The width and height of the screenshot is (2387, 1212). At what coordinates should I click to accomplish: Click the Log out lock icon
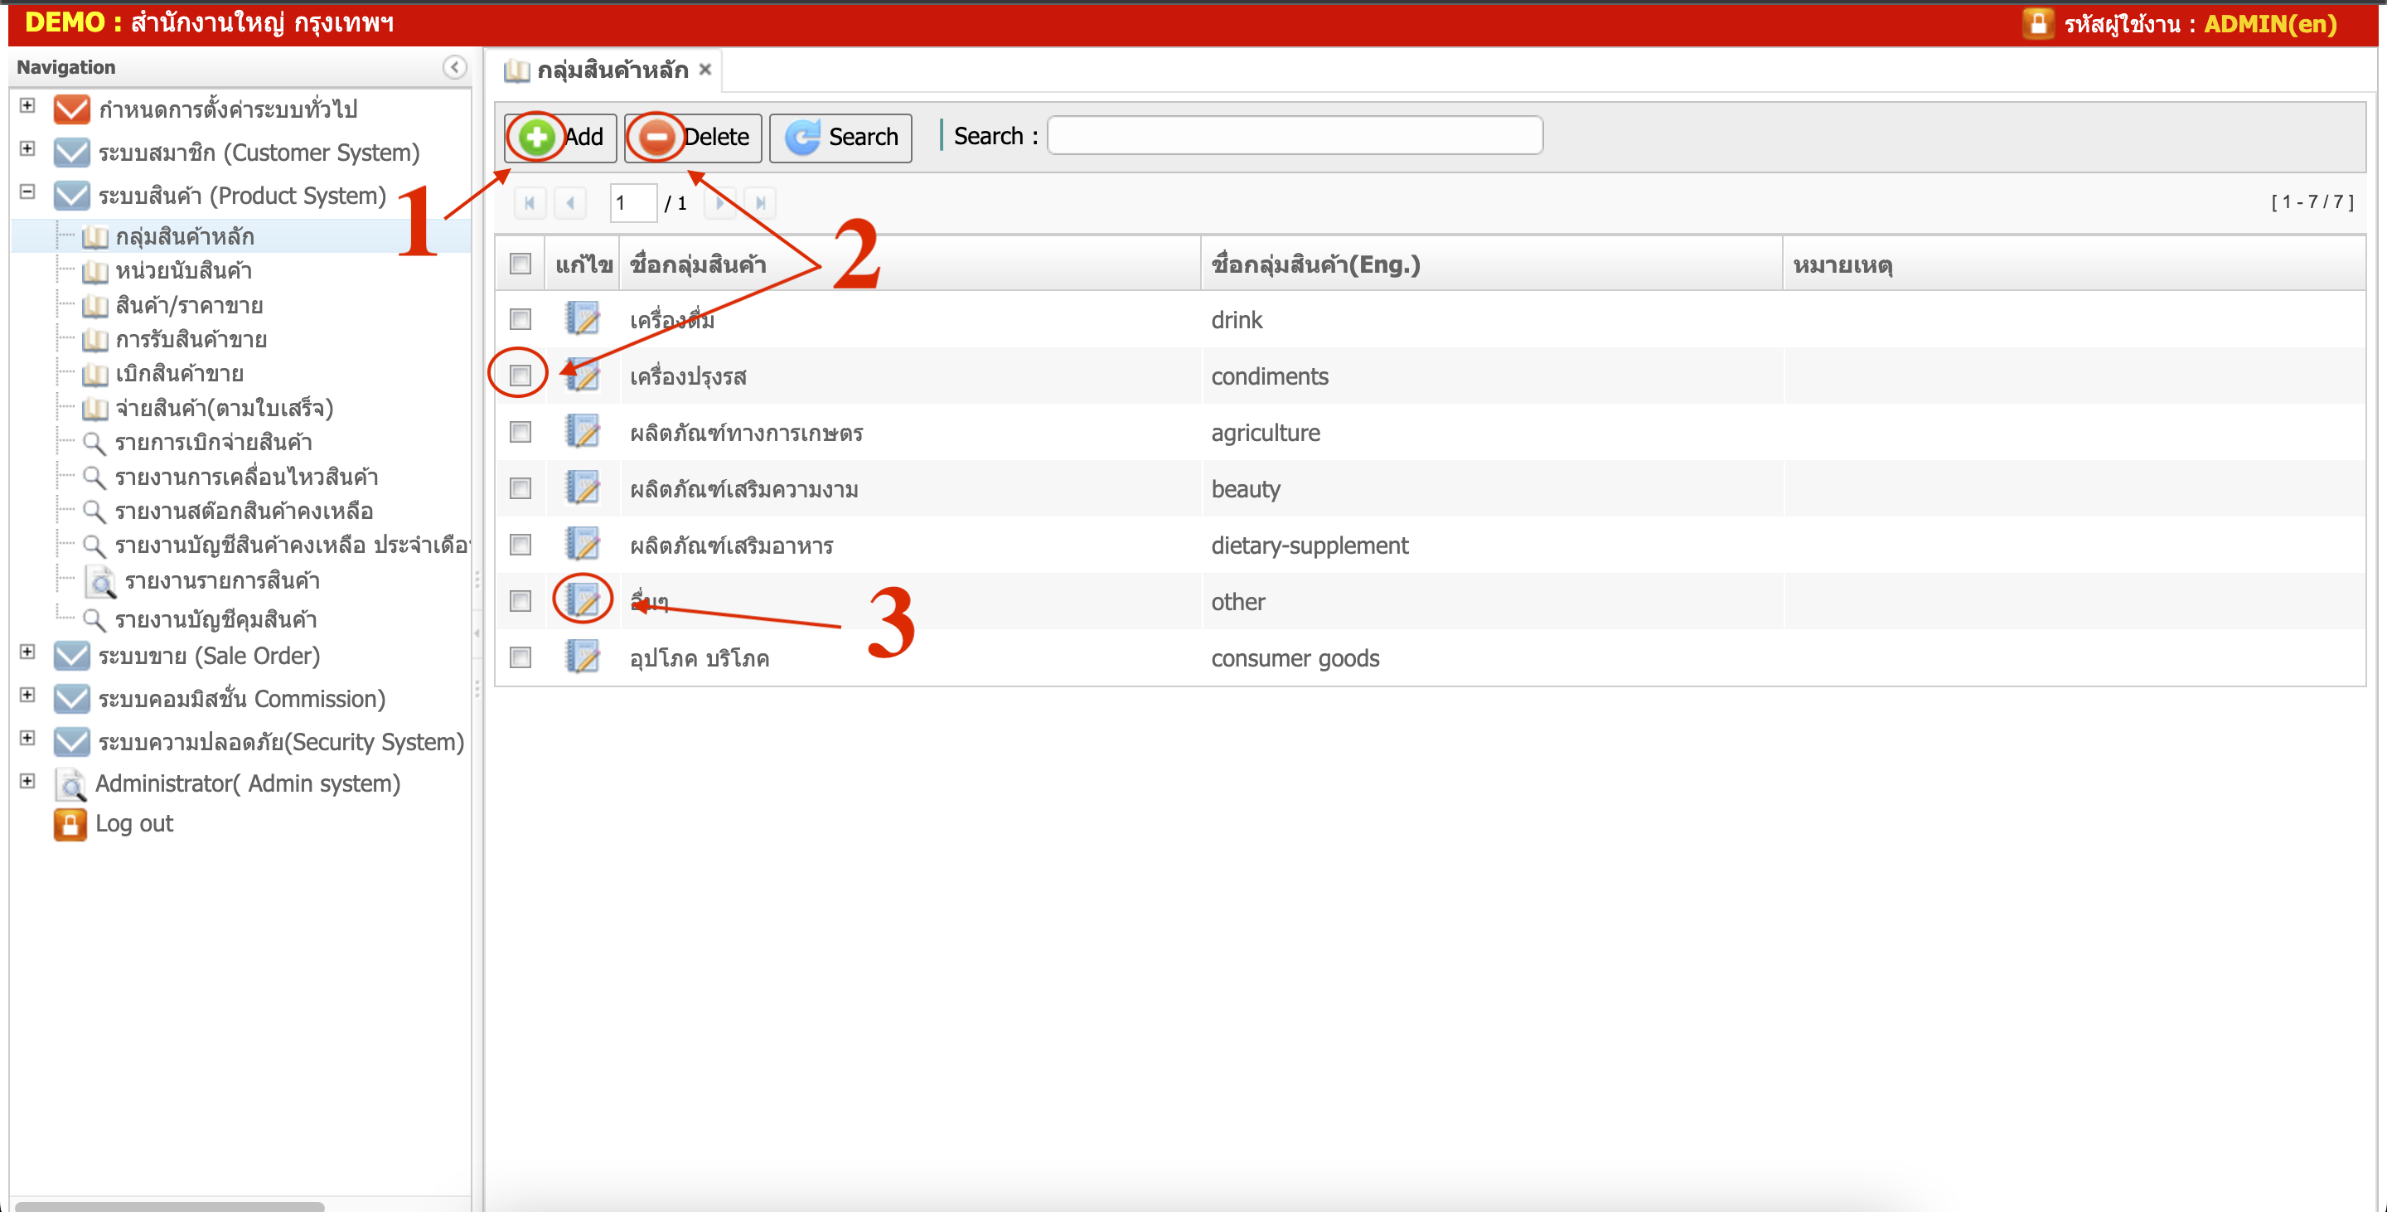coord(70,824)
